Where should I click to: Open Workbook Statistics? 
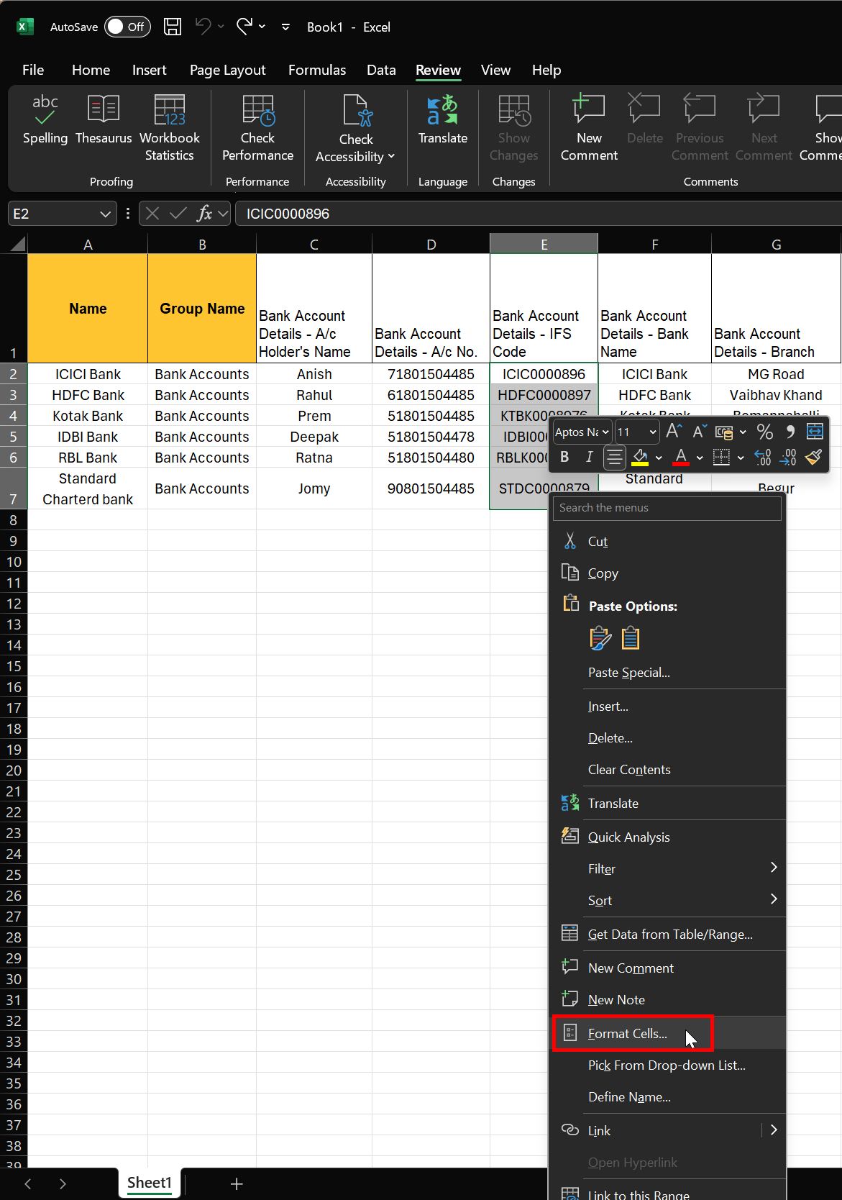pyautogui.click(x=170, y=128)
